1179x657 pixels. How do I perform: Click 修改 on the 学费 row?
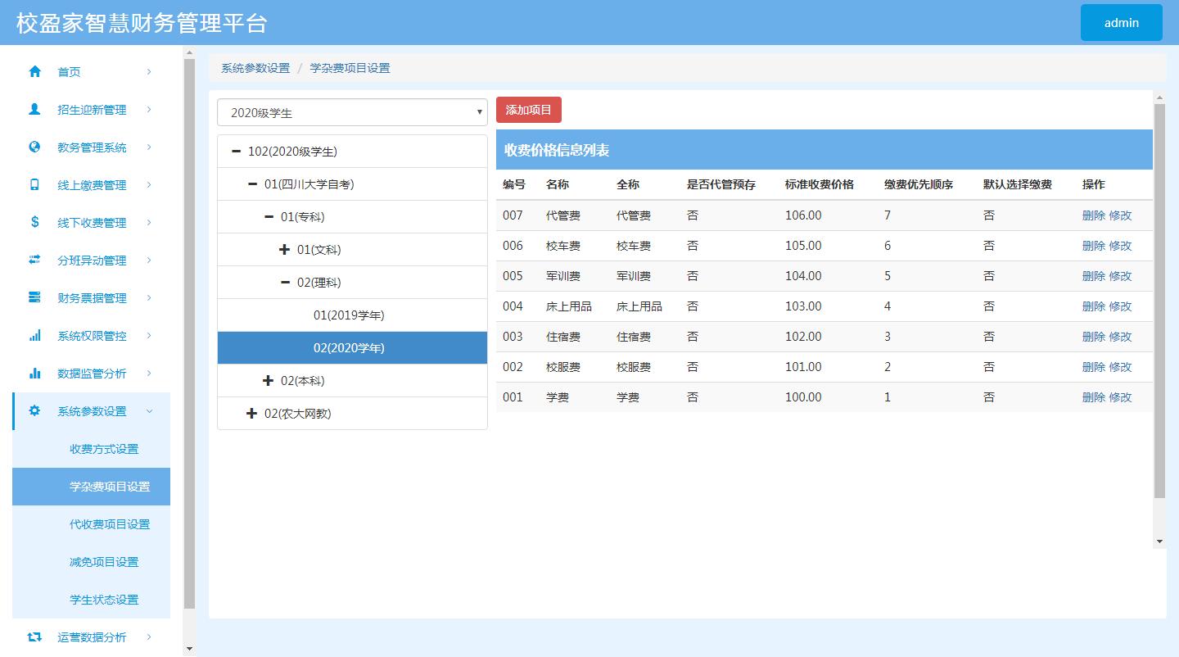tap(1118, 396)
